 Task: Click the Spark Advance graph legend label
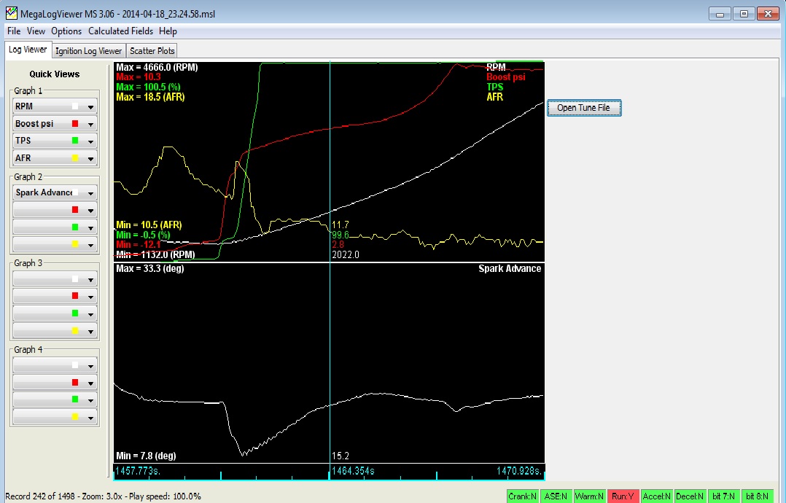(510, 268)
